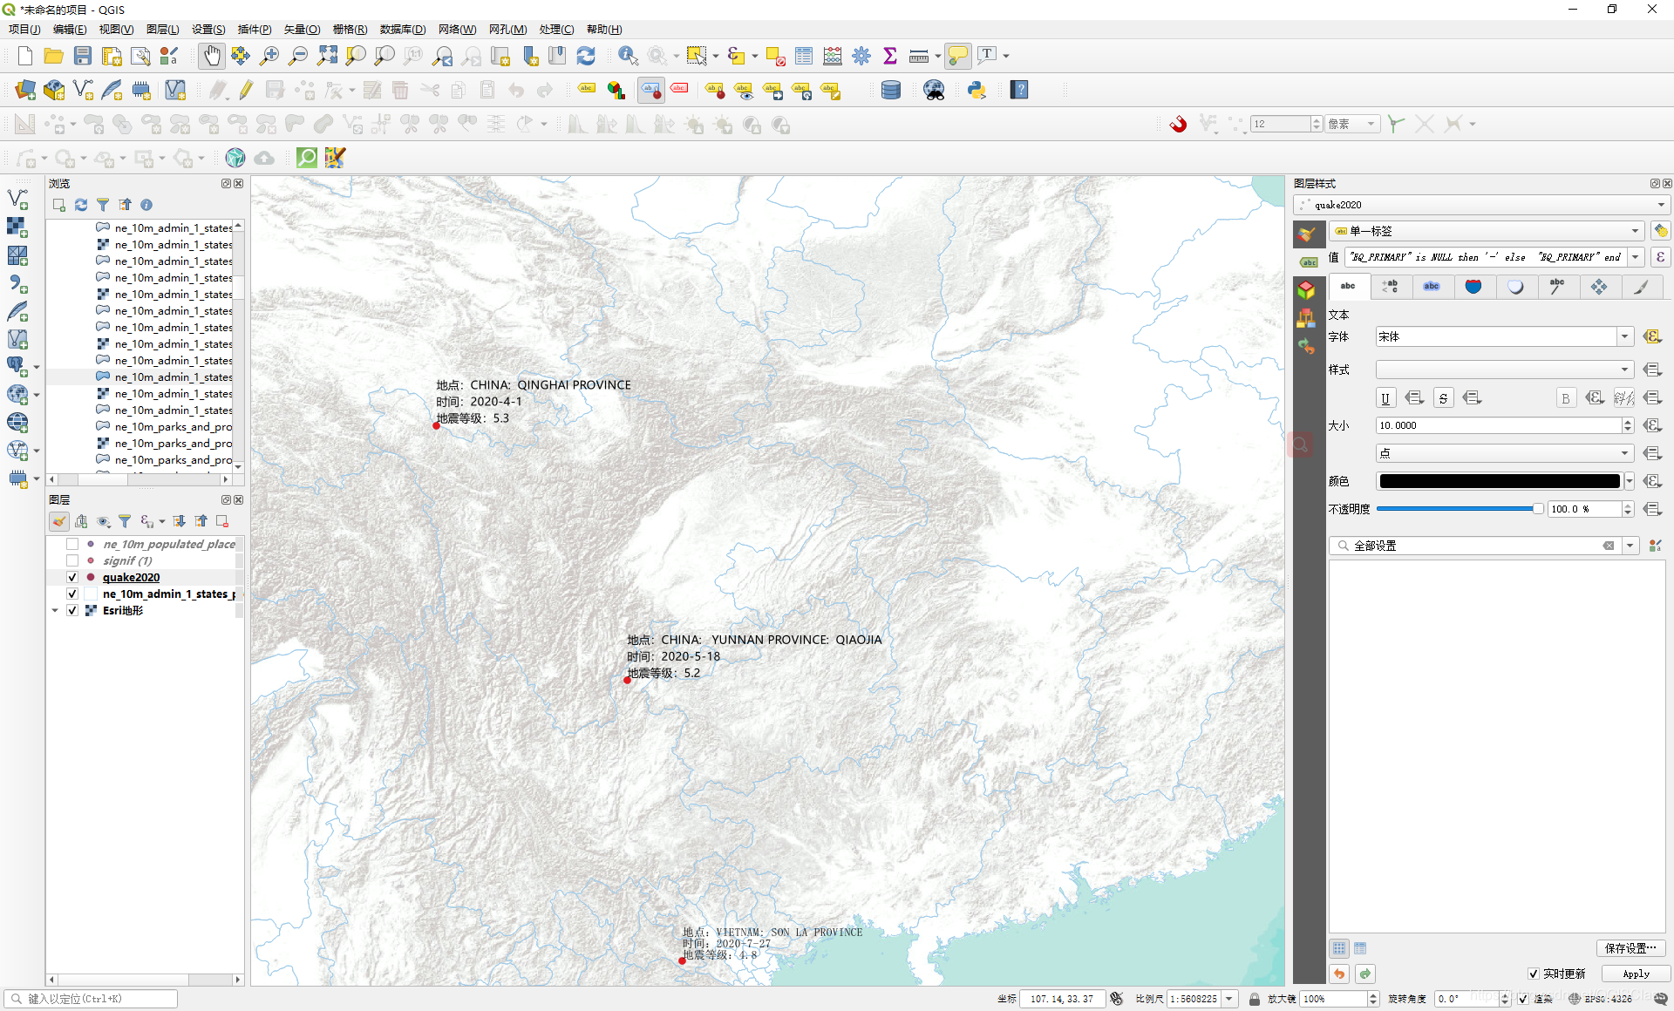Viewport: 1674px width, 1011px height.
Task: Toggle editing with the pencil icon
Action: tap(246, 90)
